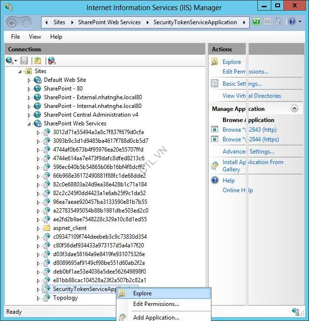This screenshot has height=321, width=309.
Task: Select application 96ea7aeae920457ba3133590e81b7b55
Action: [x=100, y=202]
